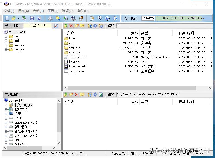215x158 pixels.
Task: Click the Open CD/DVD toolbar icon
Action: [24, 18]
